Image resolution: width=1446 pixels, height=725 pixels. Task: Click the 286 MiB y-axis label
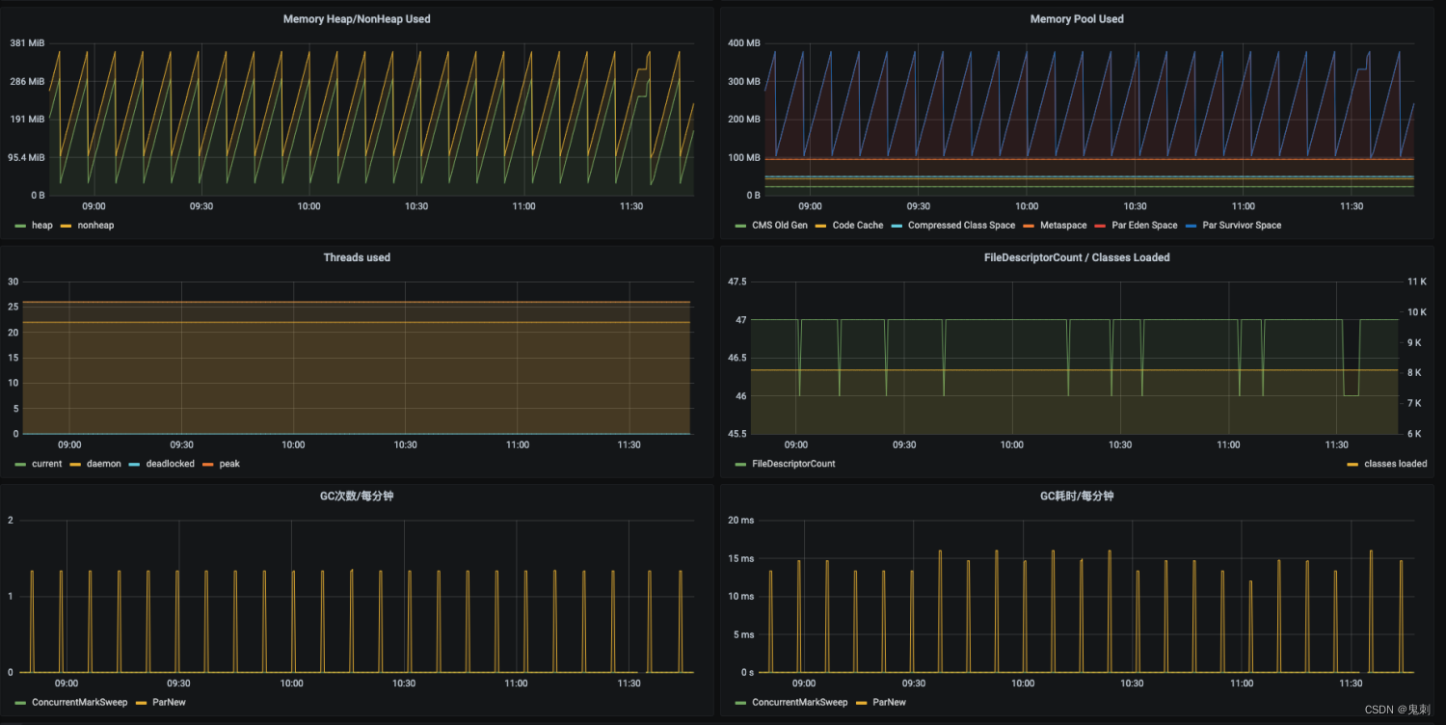tap(27, 81)
